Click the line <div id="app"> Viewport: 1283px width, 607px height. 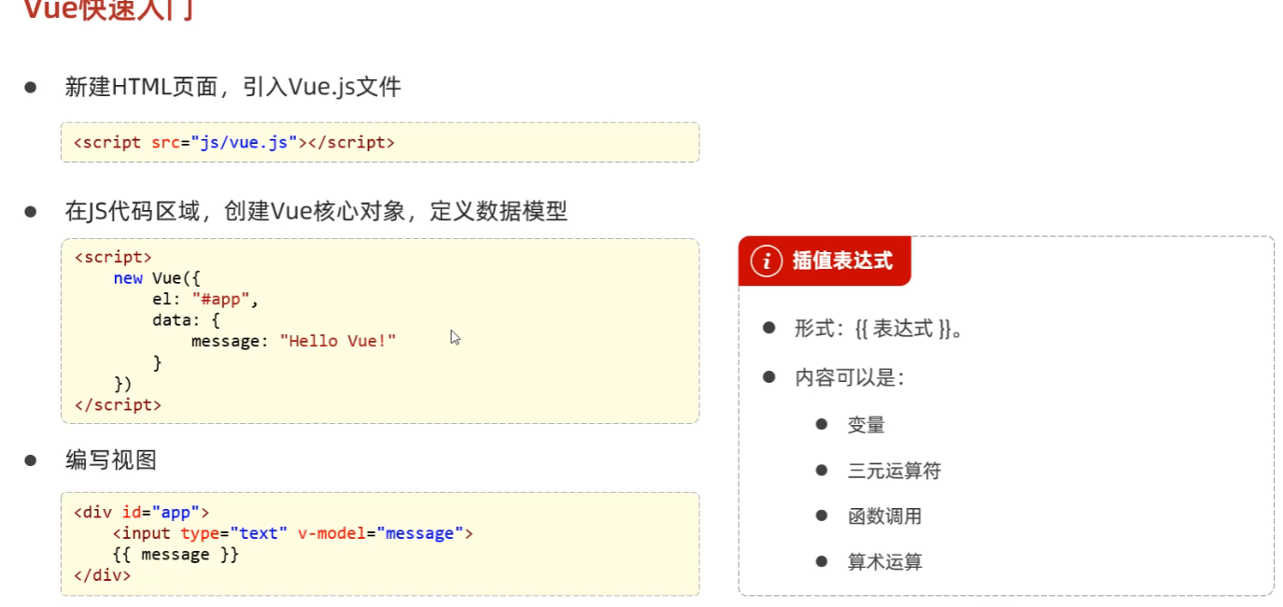click(141, 512)
